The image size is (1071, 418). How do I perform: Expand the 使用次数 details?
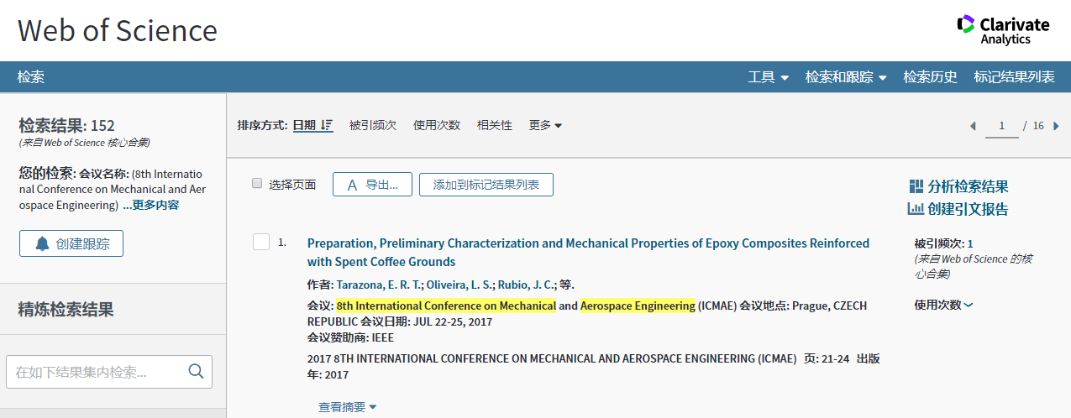(943, 305)
